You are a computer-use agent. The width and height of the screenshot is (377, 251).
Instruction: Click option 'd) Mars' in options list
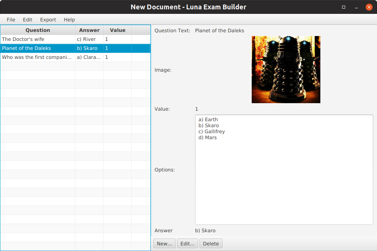pyautogui.click(x=207, y=138)
